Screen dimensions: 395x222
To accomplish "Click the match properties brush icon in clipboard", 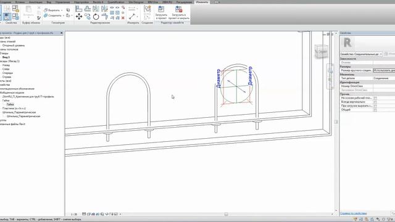I will pyautogui.click(x=39, y=18).
